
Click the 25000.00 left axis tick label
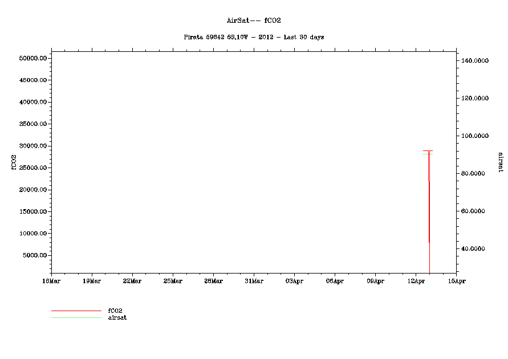pos(32,168)
